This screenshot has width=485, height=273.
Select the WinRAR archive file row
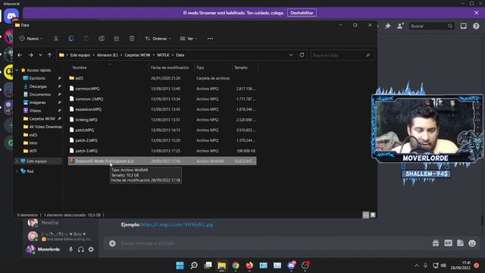coord(162,161)
